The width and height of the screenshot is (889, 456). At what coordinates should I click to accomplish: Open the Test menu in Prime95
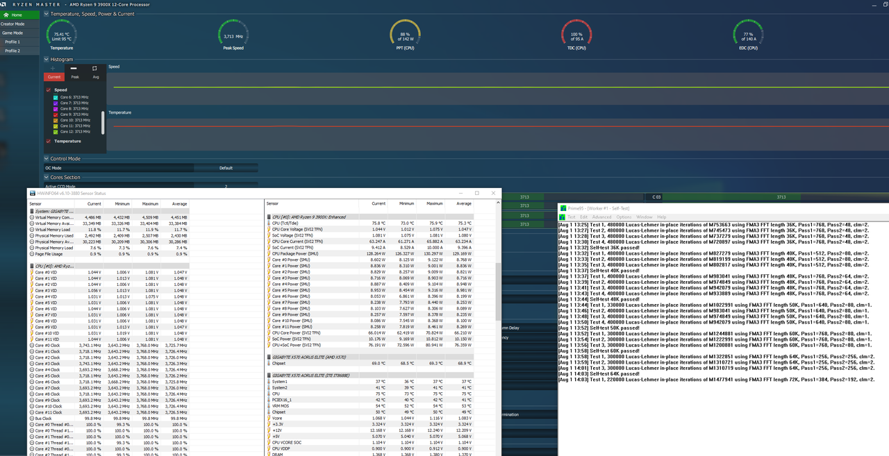click(572, 217)
